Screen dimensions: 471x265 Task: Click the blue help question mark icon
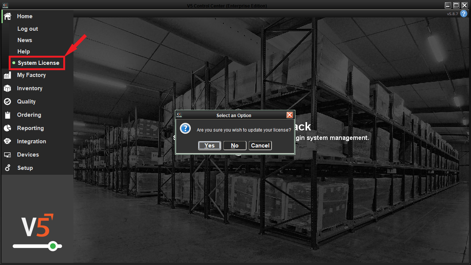[x=464, y=14]
